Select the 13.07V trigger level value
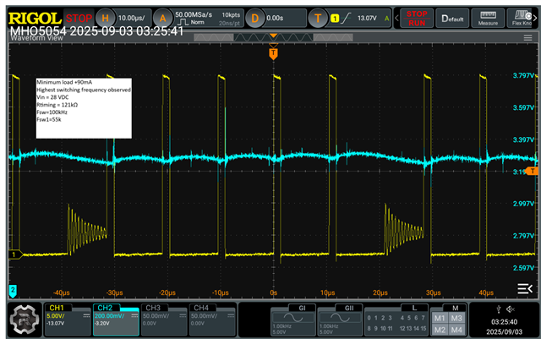 click(x=367, y=18)
